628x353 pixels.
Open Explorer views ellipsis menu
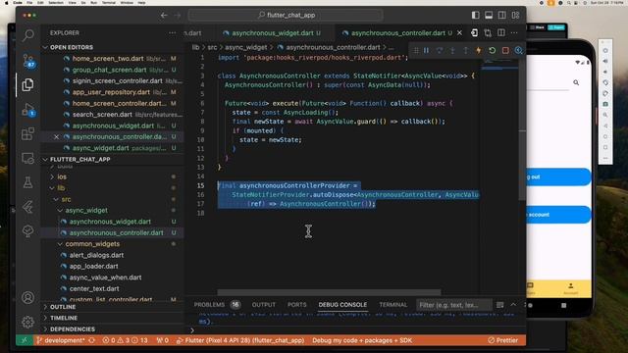(173, 32)
